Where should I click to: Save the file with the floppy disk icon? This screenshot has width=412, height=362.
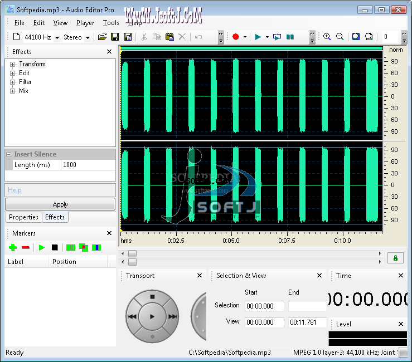pos(115,37)
